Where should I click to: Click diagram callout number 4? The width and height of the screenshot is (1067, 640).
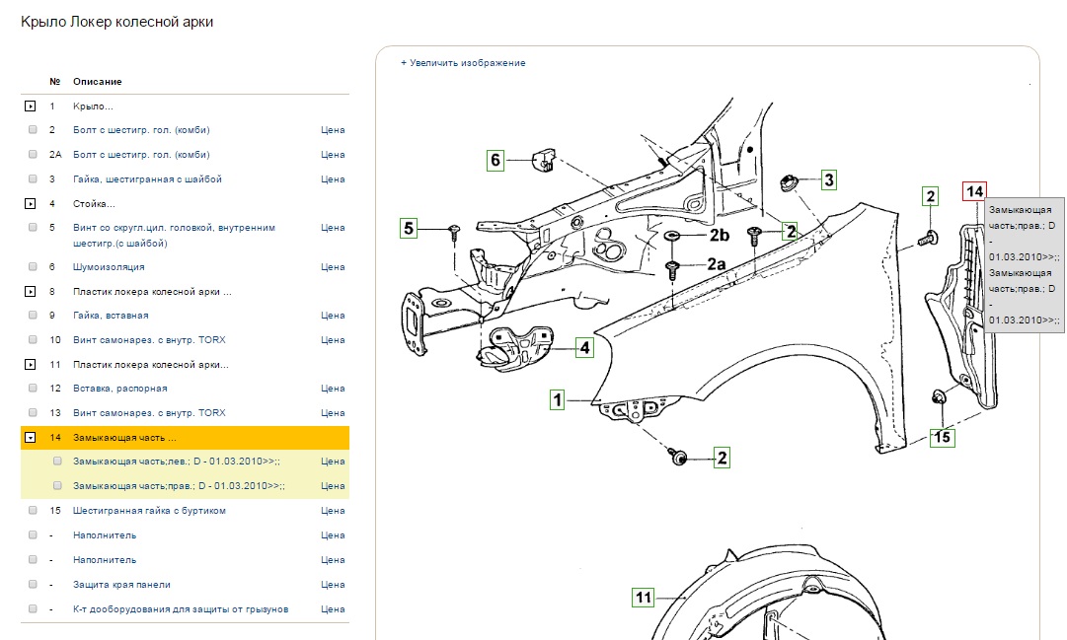click(584, 347)
